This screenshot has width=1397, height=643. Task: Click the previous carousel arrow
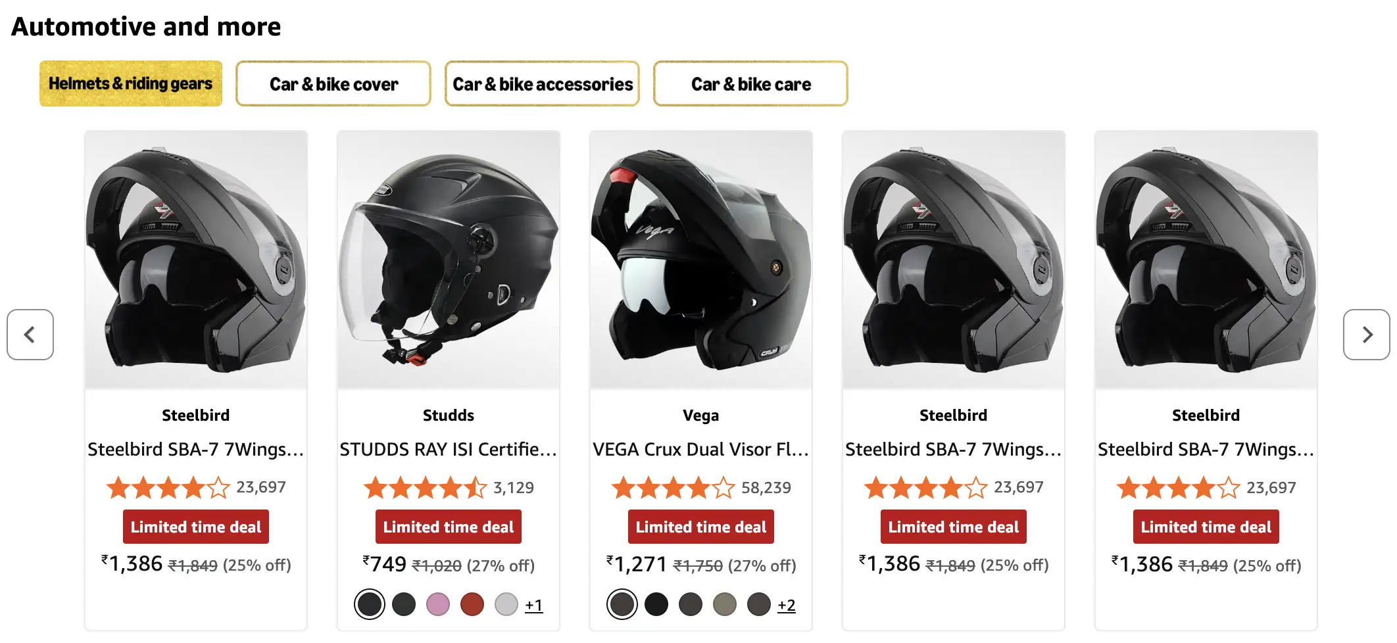30,335
